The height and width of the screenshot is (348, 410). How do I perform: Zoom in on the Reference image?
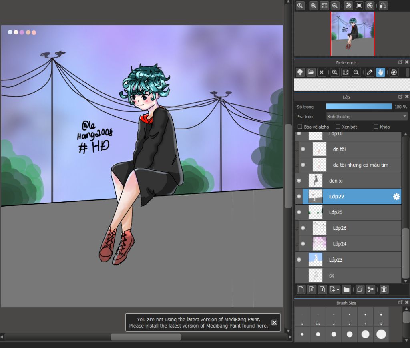pyautogui.click(x=335, y=72)
